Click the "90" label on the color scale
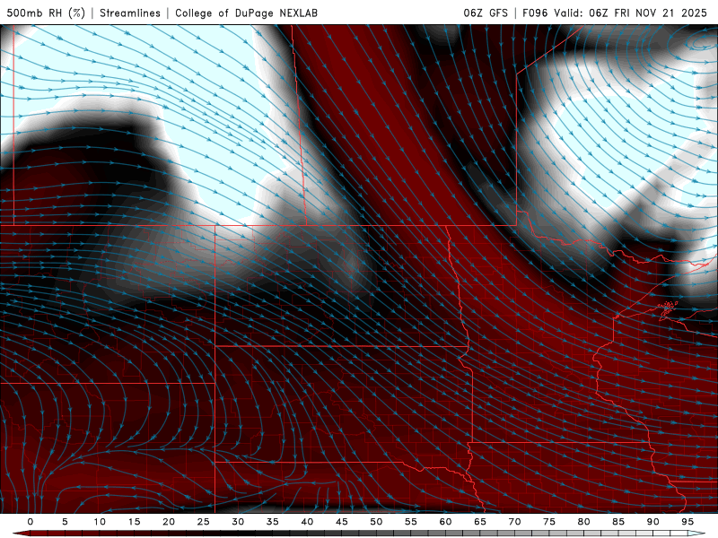Viewport: 718px width, 538px height. click(653, 522)
